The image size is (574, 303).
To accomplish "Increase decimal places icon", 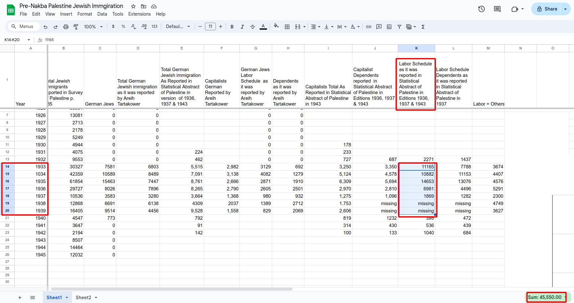I will tap(144, 26).
